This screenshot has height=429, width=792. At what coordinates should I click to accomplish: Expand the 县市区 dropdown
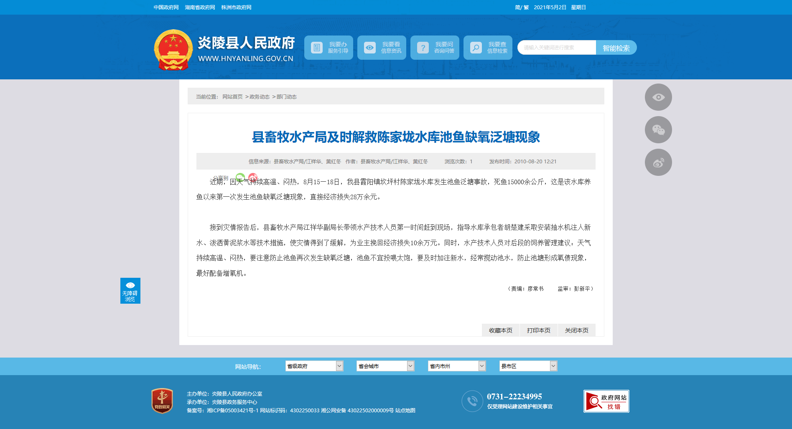528,366
